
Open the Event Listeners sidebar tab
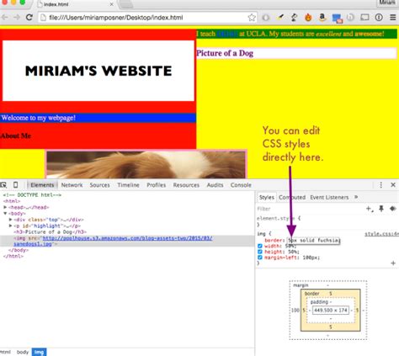pyautogui.click(x=329, y=198)
